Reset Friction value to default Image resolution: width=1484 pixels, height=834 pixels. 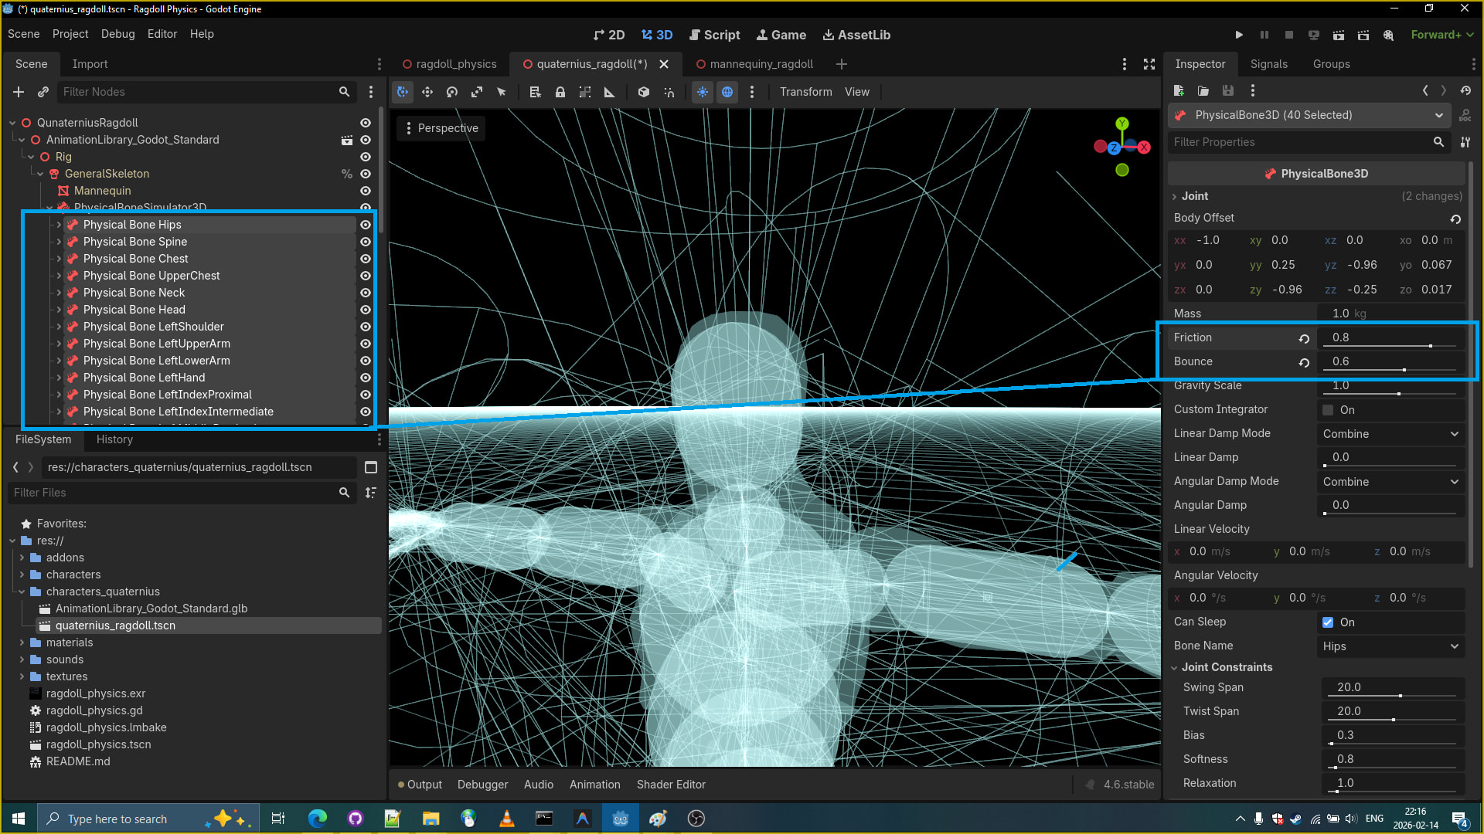[1304, 338]
